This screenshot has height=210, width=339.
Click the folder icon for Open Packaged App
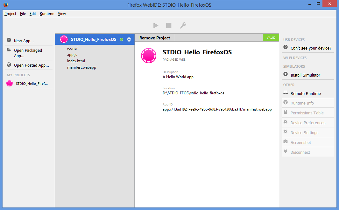point(9,50)
